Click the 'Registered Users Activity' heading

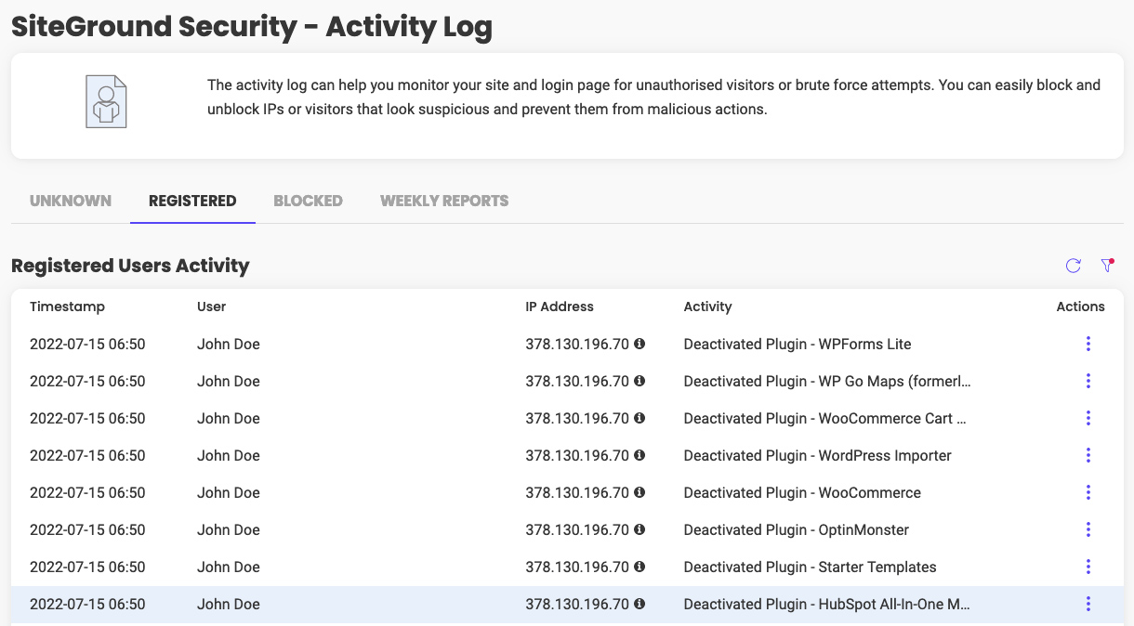coord(130,266)
